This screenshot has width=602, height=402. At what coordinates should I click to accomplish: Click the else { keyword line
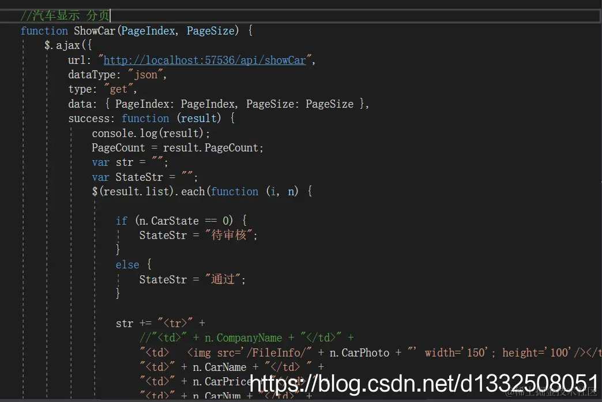134,264
